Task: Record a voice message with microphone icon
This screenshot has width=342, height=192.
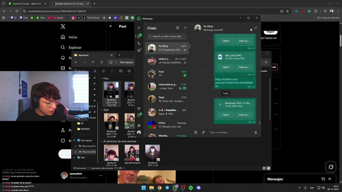Action: (x=256, y=132)
